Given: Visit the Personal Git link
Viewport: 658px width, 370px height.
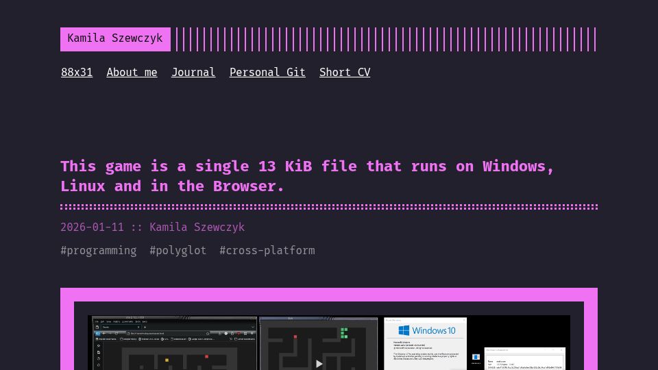Looking at the screenshot, I should click(267, 72).
